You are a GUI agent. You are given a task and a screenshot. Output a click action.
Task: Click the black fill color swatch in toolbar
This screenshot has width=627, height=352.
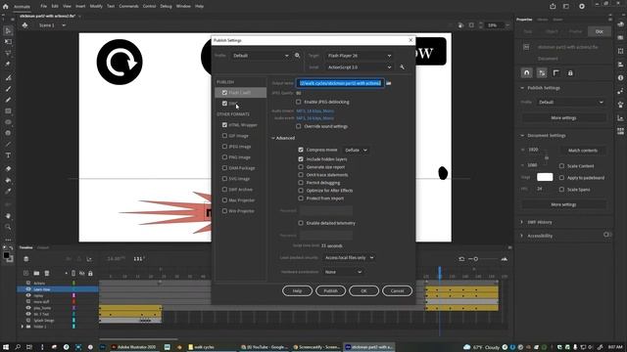click(6, 255)
